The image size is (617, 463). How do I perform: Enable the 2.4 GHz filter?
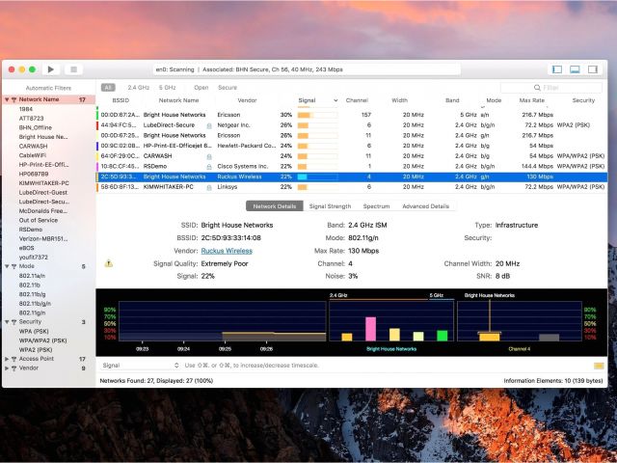pyautogui.click(x=138, y=87)
